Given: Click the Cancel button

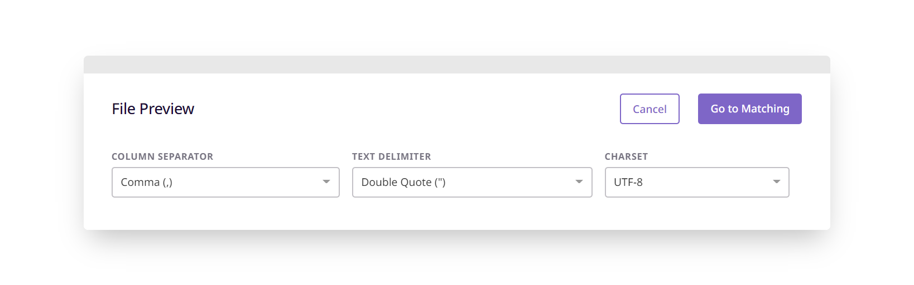Looking at the screenshot, I should coord(650,109).
